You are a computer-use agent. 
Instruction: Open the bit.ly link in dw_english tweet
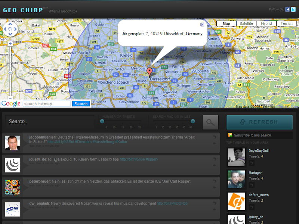172,203
